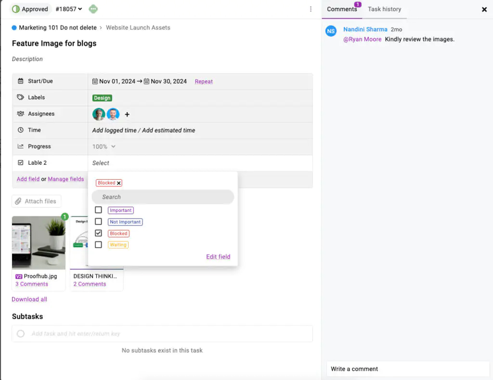Open the Proofhub.jpg attachment thumbnail
This screenshot has width=493, height=380.
coord(39,242)
